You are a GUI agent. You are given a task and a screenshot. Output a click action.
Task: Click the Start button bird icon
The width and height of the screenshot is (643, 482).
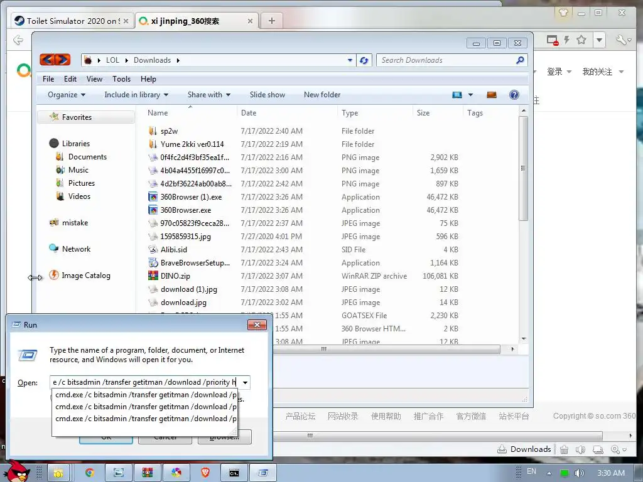coord(18,471)
